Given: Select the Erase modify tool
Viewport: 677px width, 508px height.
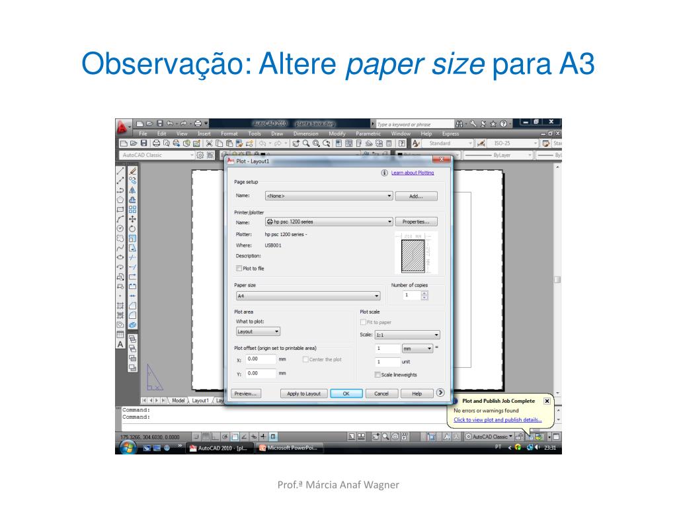Looking at the screenshot, I should 132,171.
